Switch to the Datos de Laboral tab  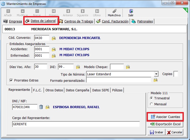(41, 21)
